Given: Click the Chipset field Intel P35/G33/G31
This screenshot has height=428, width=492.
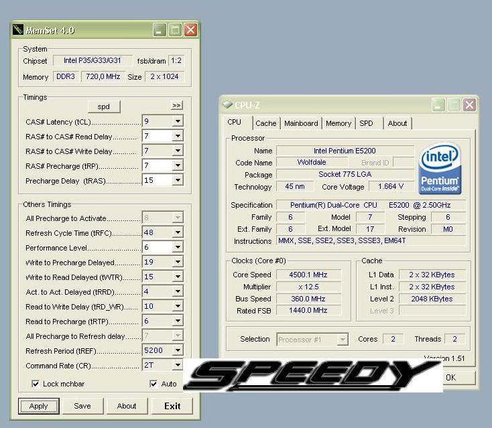Looking at the screenshot, I should coord(93,60).
